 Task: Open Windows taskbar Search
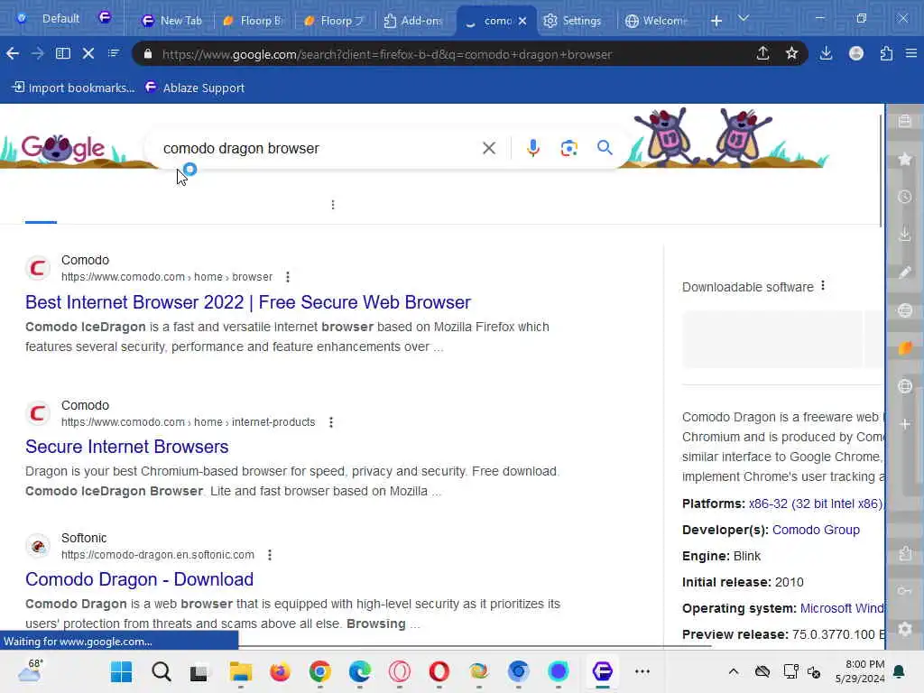click(x=161, y=671)
